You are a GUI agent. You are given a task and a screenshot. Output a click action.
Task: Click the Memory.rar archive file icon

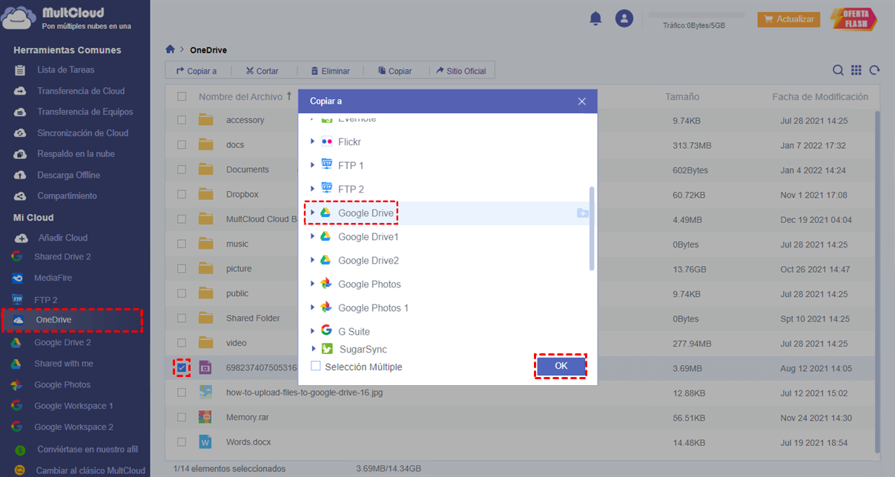coord(205,418)
